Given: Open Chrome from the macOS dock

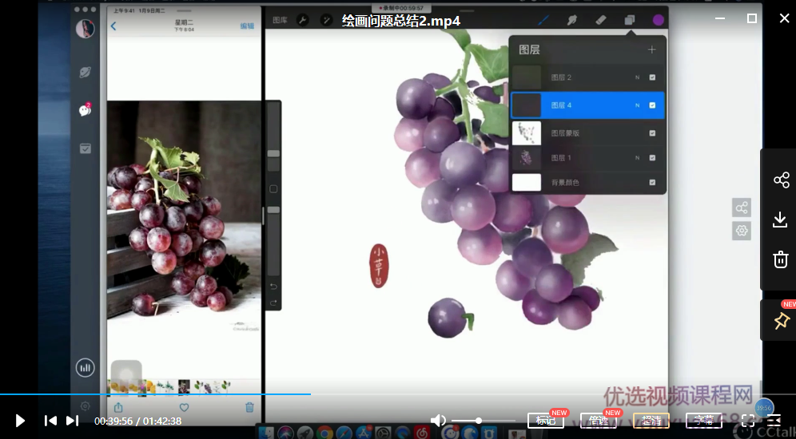Looking at the screenshot, I should click(324, 433).
